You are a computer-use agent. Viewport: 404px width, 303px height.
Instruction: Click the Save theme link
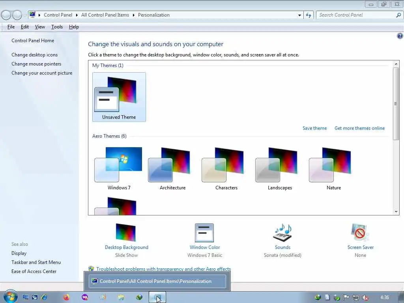314,128
